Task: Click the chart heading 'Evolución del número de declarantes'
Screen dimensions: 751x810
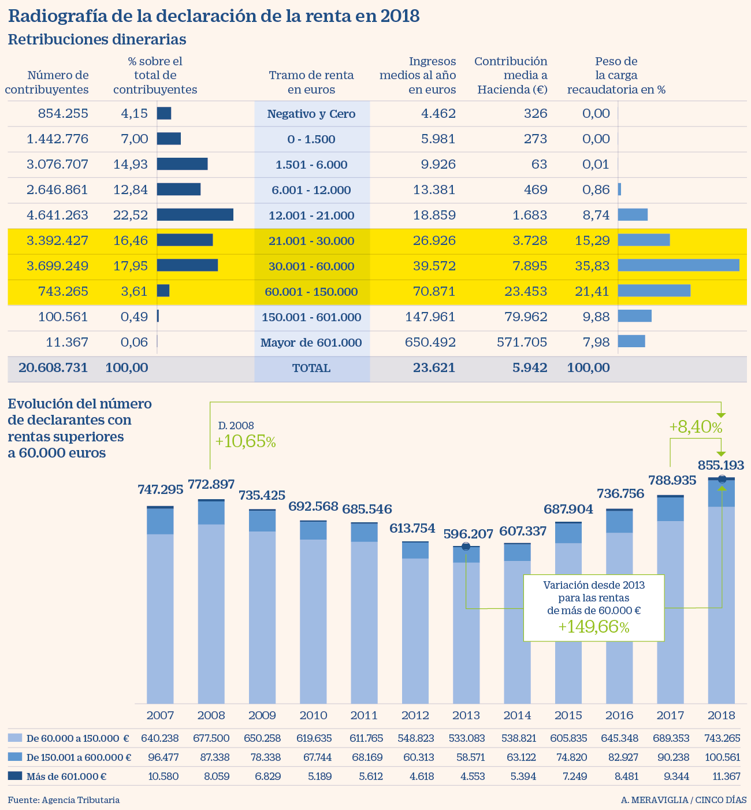Action: [80, 428]
